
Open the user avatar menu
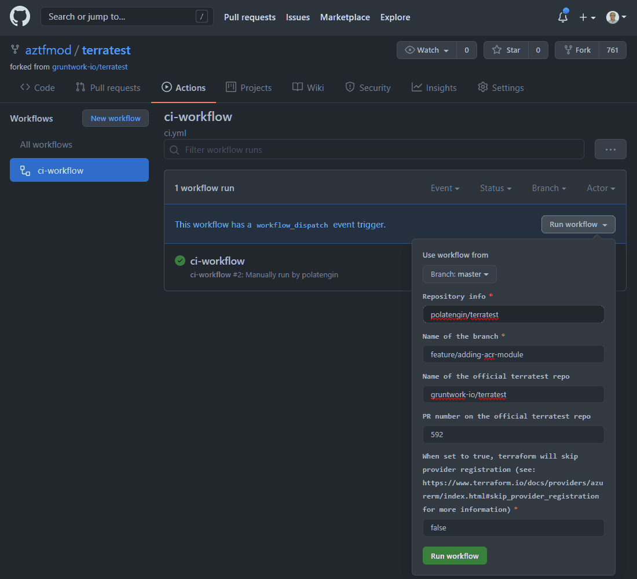click(x=616, y=17)
